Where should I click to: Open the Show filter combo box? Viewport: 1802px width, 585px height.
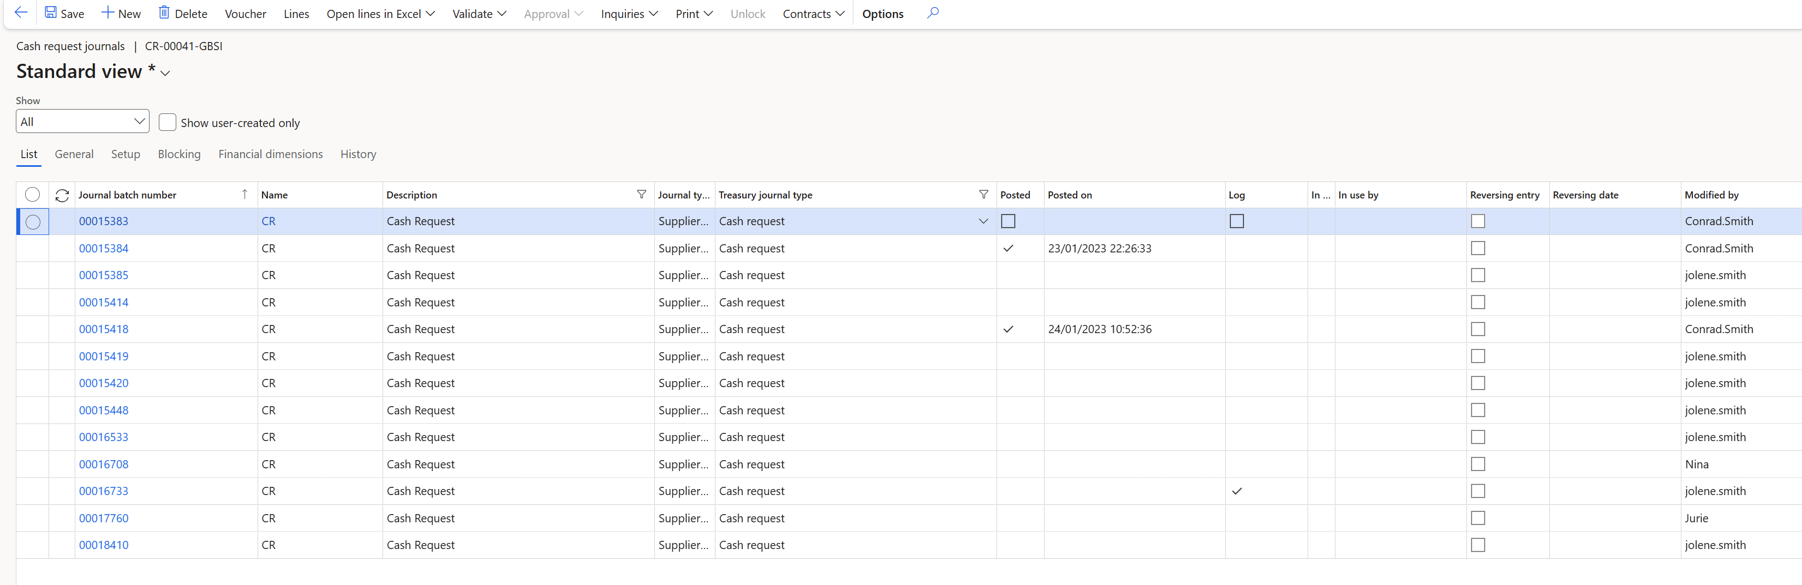(x=82, y=122)
